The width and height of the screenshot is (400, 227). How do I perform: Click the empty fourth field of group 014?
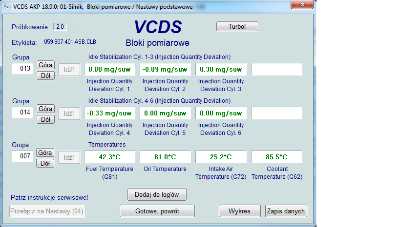pos(276,113)
